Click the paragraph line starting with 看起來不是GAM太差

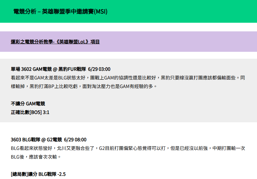[128, 78]
